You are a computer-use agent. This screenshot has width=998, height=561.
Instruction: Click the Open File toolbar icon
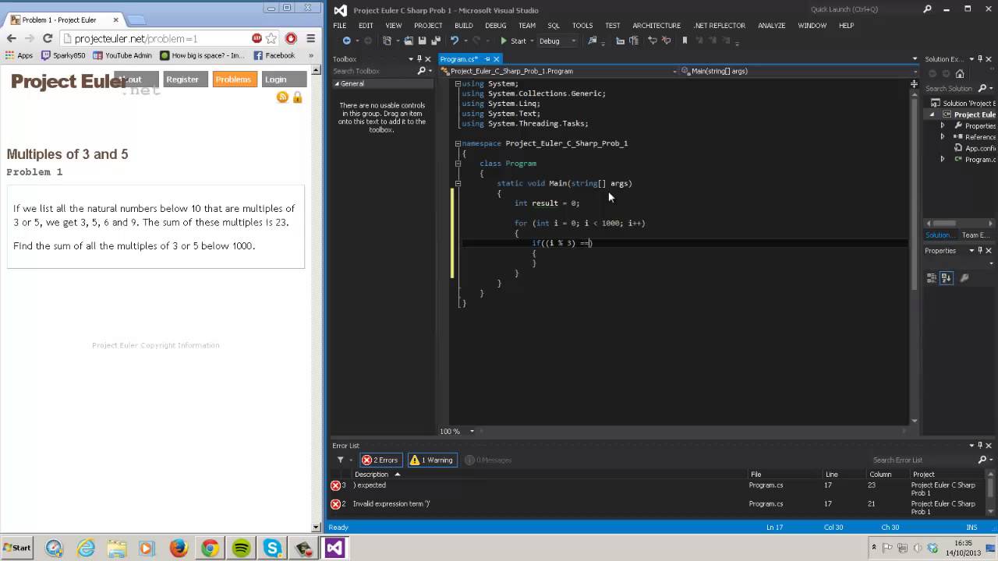[409, 41]
